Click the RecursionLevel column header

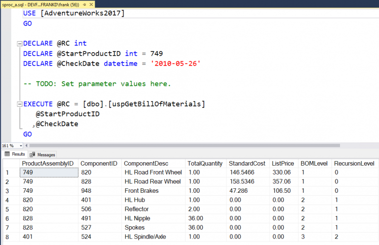[353, 163]
